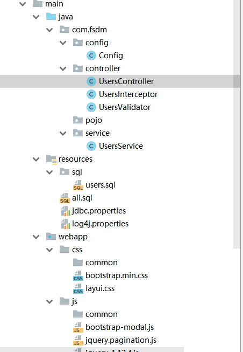Click the vertical scrollbar of the project tree
The height and width of the screenshot is (352, 243).
[237, 123]
